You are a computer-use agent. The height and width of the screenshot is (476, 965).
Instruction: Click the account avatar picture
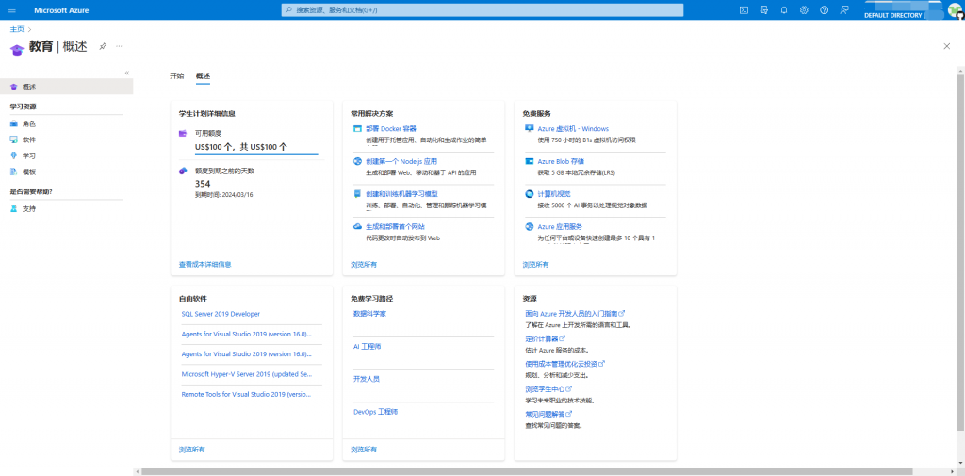(x=956, y=10)
